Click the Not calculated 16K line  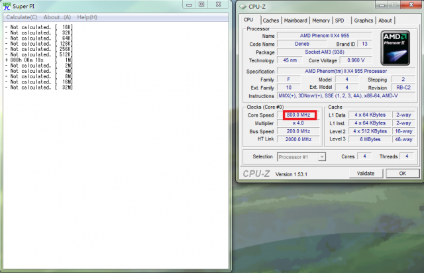click(x=38, y=27)
